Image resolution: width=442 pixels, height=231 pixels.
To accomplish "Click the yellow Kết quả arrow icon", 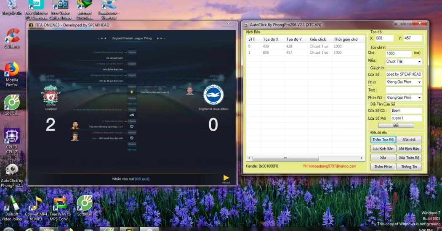I will click(x=226, y=178).
